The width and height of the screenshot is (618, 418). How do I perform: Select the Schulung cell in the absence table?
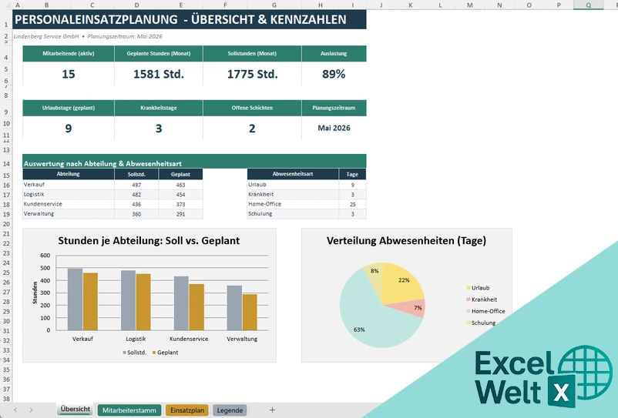coord(293,214)
